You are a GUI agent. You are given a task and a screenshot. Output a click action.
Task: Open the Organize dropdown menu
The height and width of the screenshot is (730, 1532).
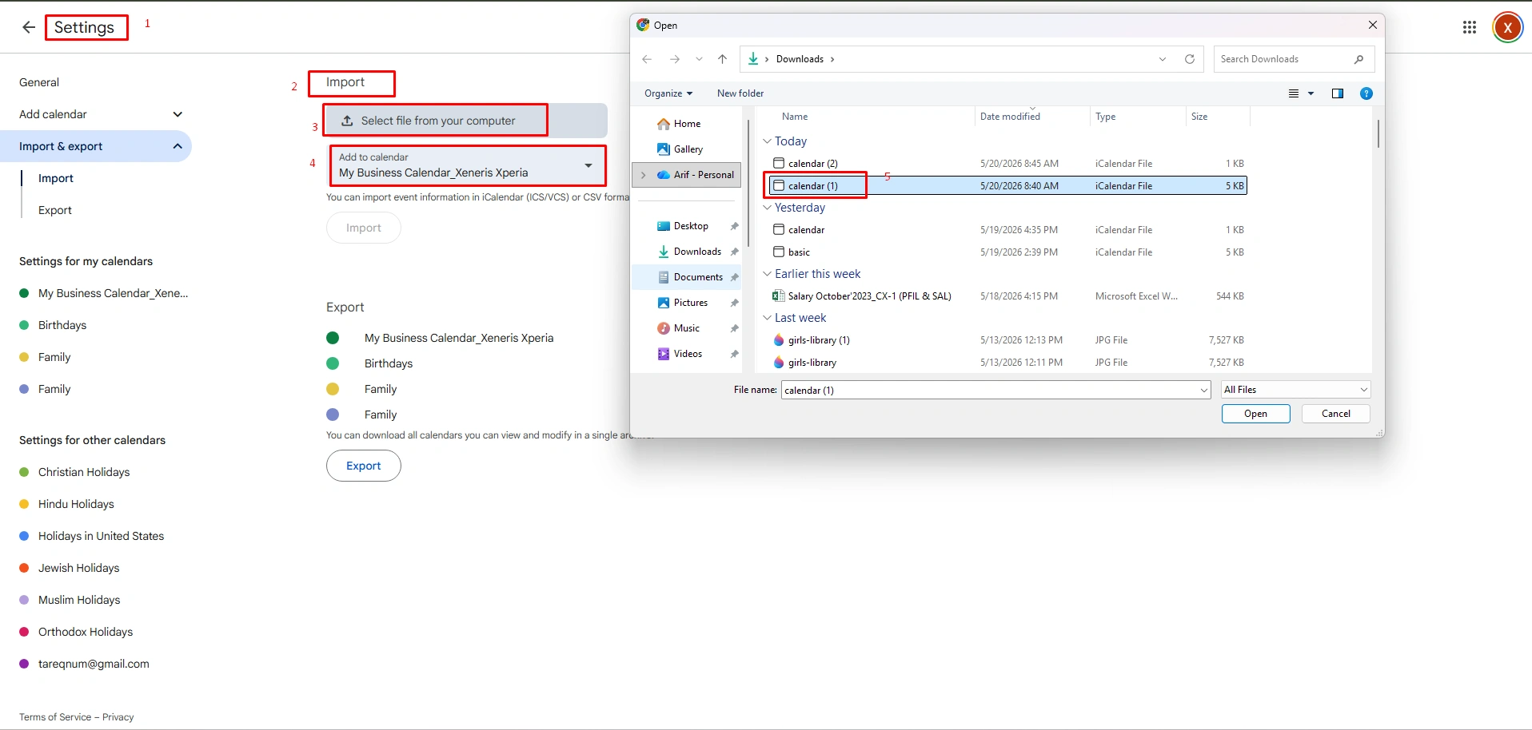[x=668, y=93]
